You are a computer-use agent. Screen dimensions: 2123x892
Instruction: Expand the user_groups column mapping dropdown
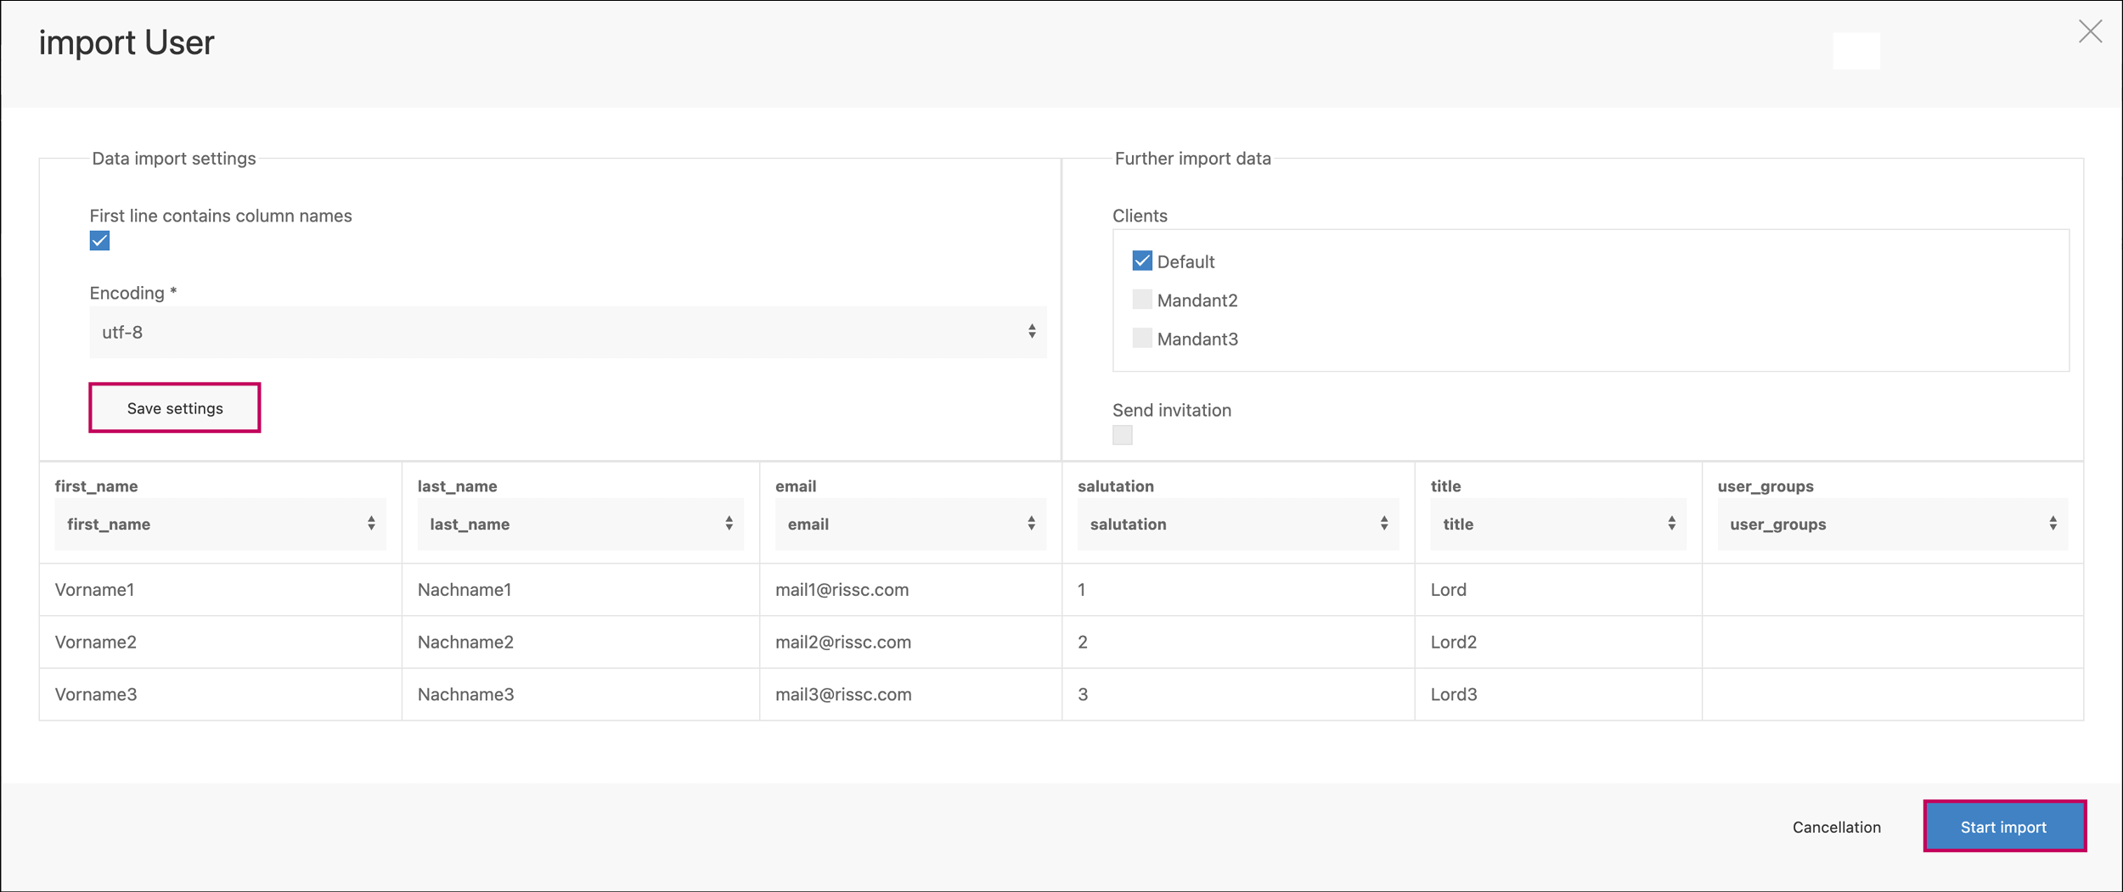point(1891,525)
